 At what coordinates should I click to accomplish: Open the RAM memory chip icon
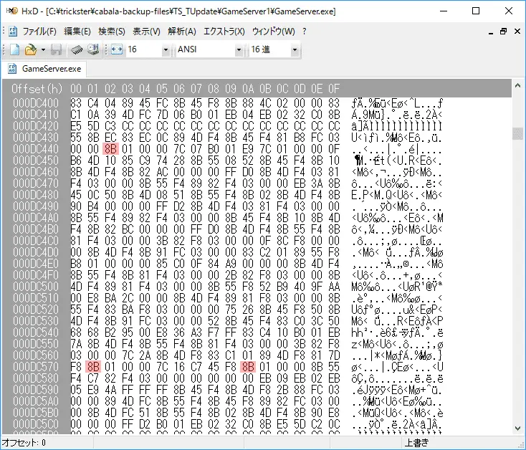77,49
